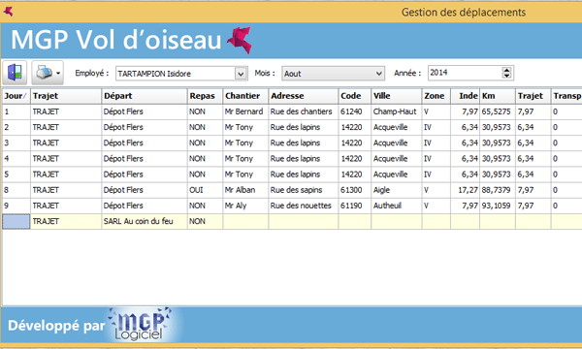
Task: Select the 'Mr Bernard' chantier cell
Action: click(245, 111)
